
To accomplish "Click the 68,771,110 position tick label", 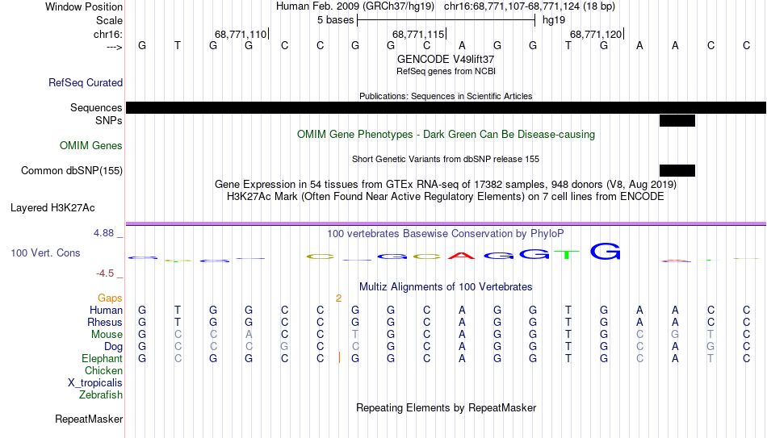I will 241,34.
